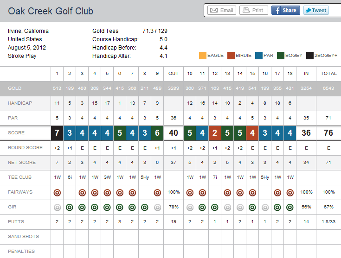Click the OUT score 40 cell
Screen dimensions: 341x258
pos(174,133)
